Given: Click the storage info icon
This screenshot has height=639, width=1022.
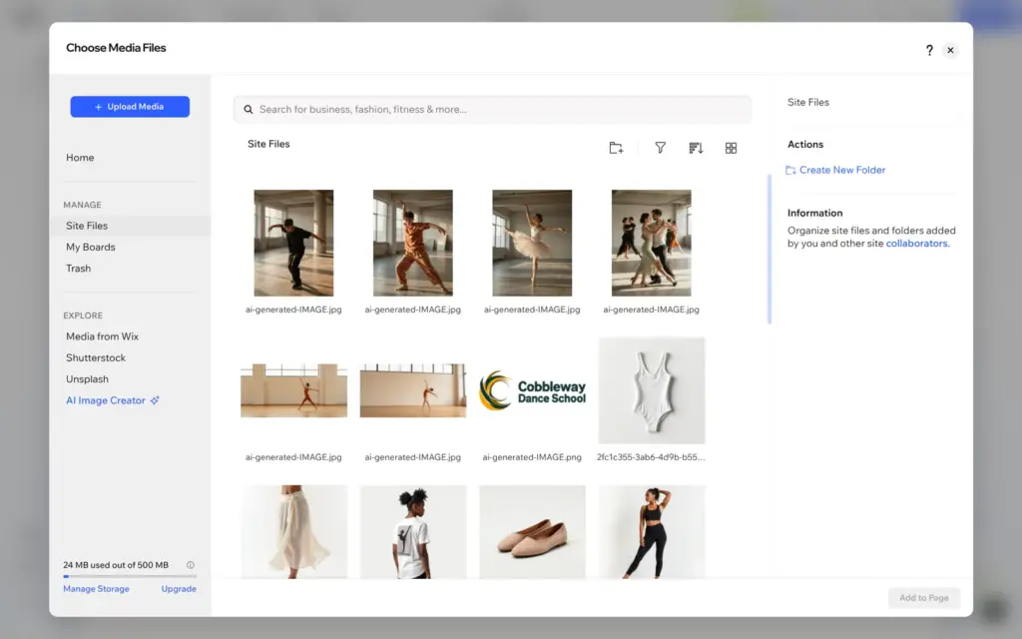Looking at the screenshot, I should (x=191, y=565).
